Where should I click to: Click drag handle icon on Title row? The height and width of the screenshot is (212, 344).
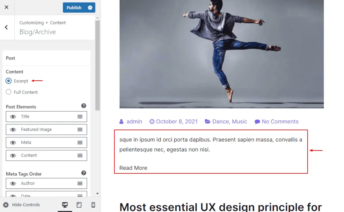[x=80, y=117]
